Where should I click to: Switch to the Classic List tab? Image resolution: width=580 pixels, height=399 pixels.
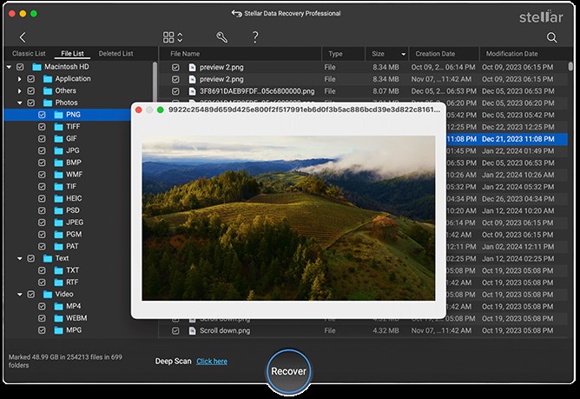(x=29, y=54)
